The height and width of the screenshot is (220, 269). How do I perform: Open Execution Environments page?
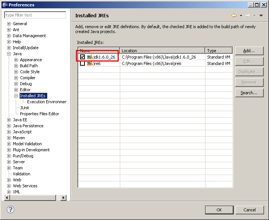click(x=47, y=102)
